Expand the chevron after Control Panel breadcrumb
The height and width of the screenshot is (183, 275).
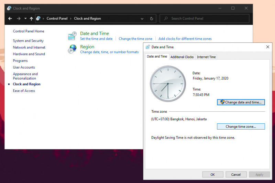tap(71, 19)
